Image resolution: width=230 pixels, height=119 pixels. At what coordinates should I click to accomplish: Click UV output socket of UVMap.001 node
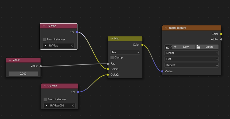(x=78, y=92)
